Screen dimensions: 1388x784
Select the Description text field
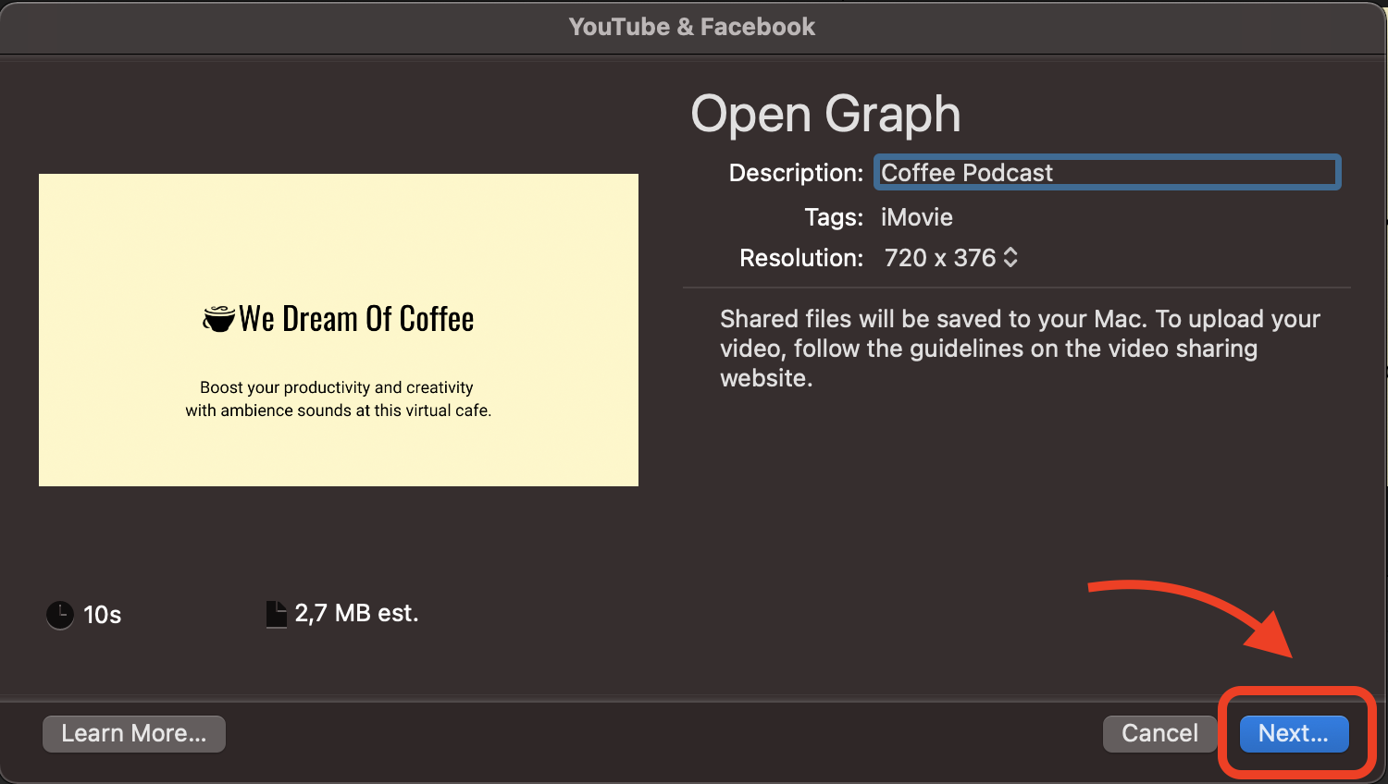[1106, 172]
